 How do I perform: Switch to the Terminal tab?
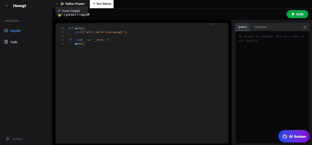click(260, 27)
